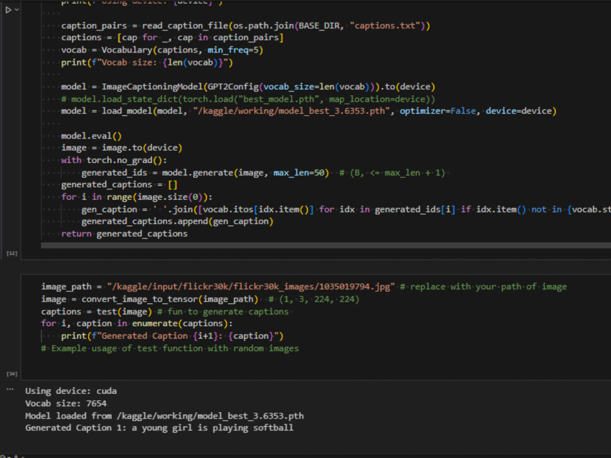Click the model = load_model(...) line

click(x=309, y=111)
